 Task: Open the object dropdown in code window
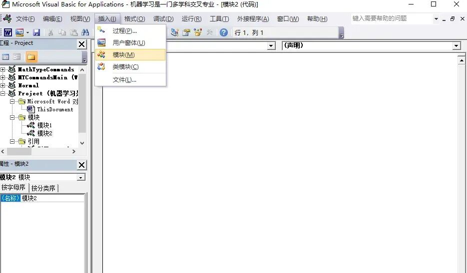coord(271,46)
